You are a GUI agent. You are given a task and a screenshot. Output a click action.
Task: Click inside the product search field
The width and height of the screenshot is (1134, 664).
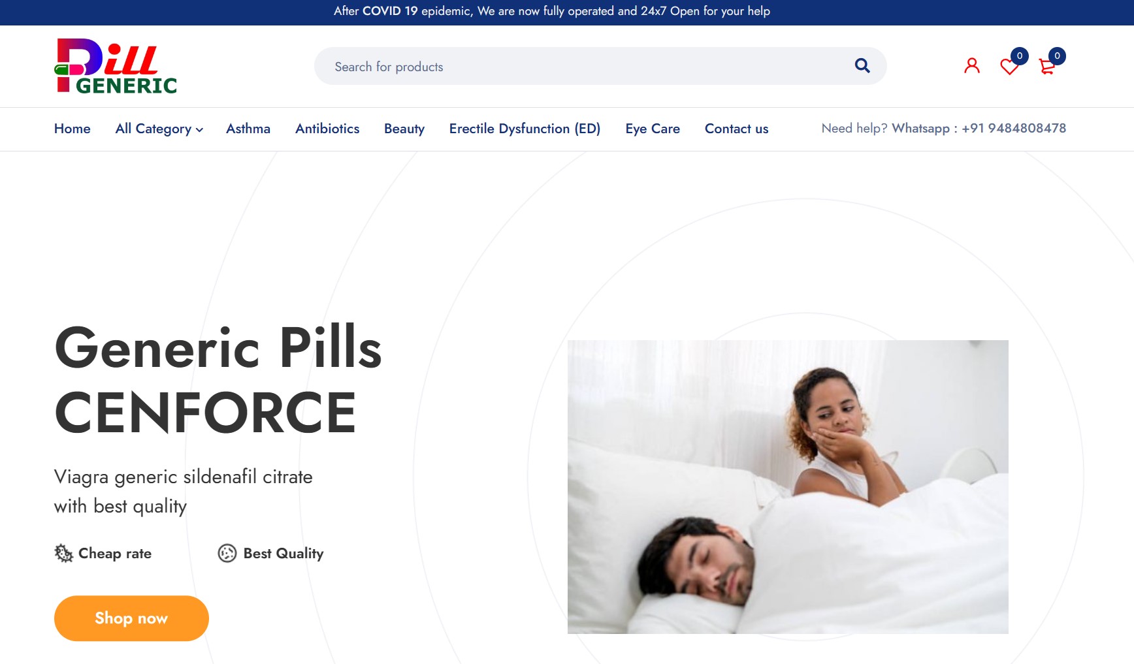tap(523, 66)
